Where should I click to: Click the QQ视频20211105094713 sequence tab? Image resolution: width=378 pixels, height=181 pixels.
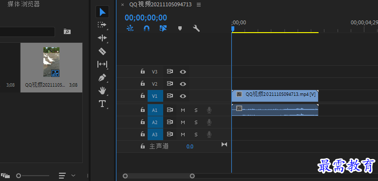click(x=161, y=4)
